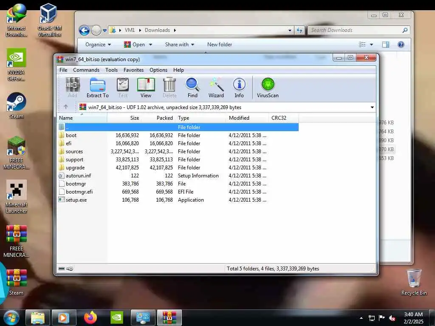435x326 pixels.
Task: Open Minecraft Launcher desktop shortcut
Action: tap(16, 197)
